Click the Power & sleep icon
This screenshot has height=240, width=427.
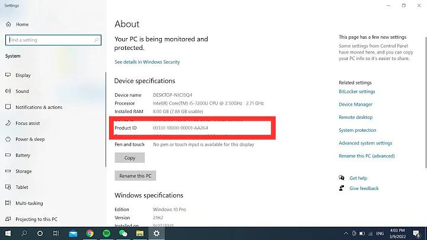[8, 139]
